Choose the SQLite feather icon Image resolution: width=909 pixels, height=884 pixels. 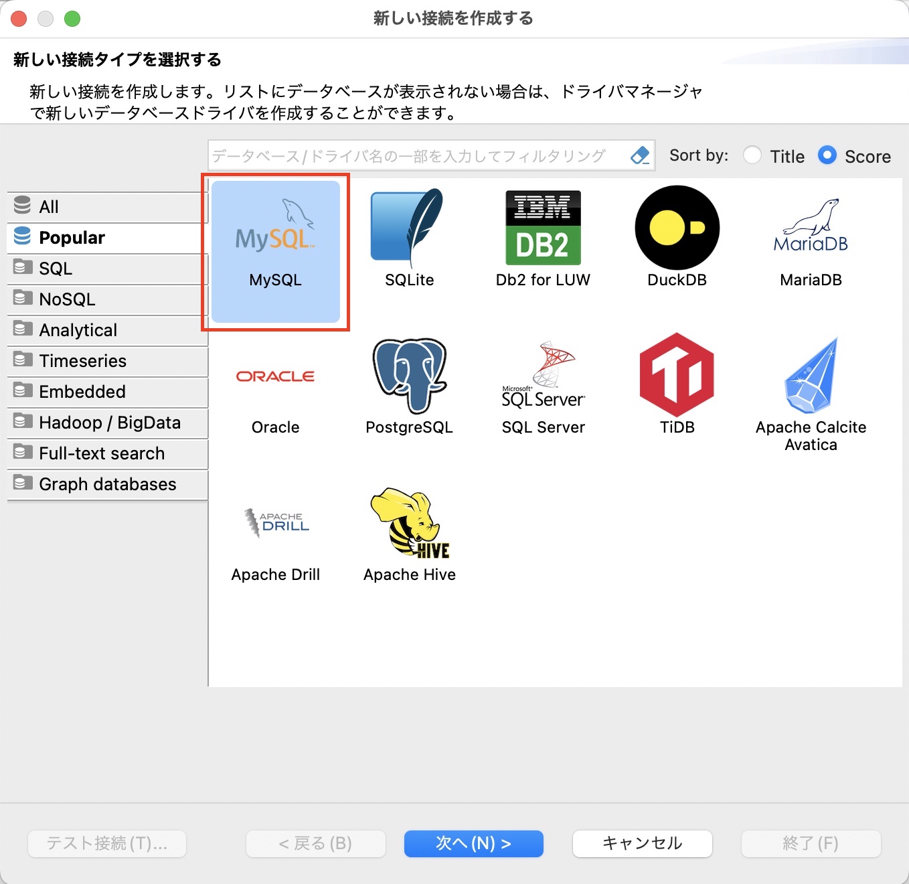click(407, 228)
